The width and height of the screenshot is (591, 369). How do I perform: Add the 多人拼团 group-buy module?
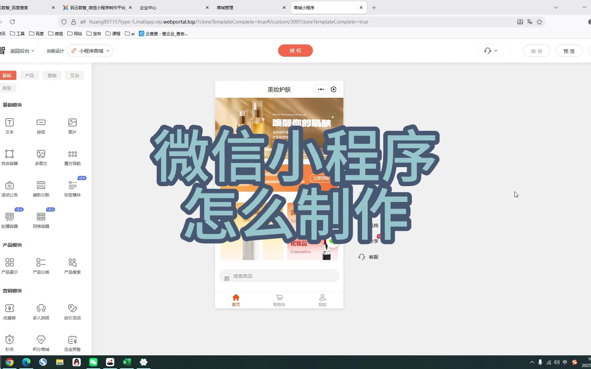point(41,312)
